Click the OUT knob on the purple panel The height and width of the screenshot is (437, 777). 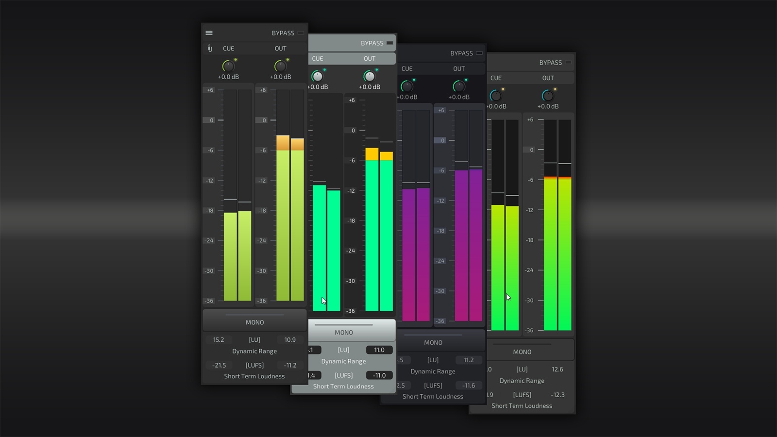(458, 86)
